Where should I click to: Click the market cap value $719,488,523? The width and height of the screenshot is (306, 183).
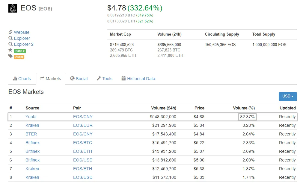122,45
